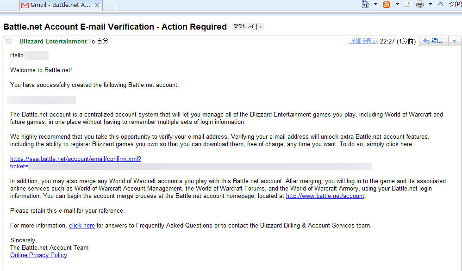Open the RSS feeds icon
The height and width of the screenshot is (271, 462).
(x=387, y=5)
